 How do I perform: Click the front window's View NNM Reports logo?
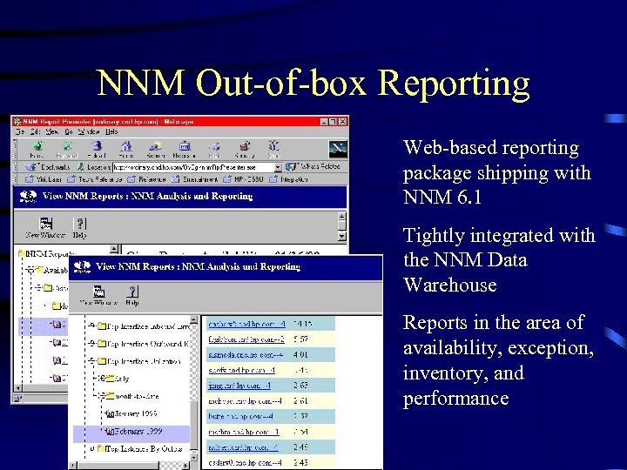82,266
